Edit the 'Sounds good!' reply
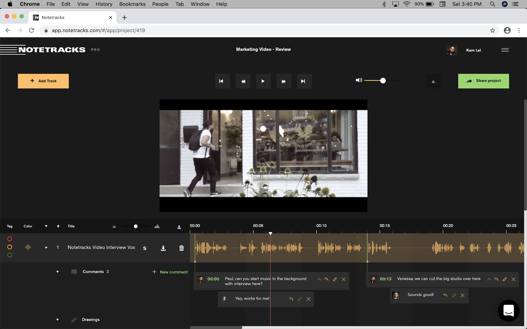 click(454, 295)
